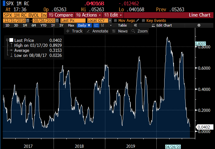Click the 0.6000 y-axis label
Image resolution: width=215 pixels, height=149 pixels.
(x=204, y=68)
